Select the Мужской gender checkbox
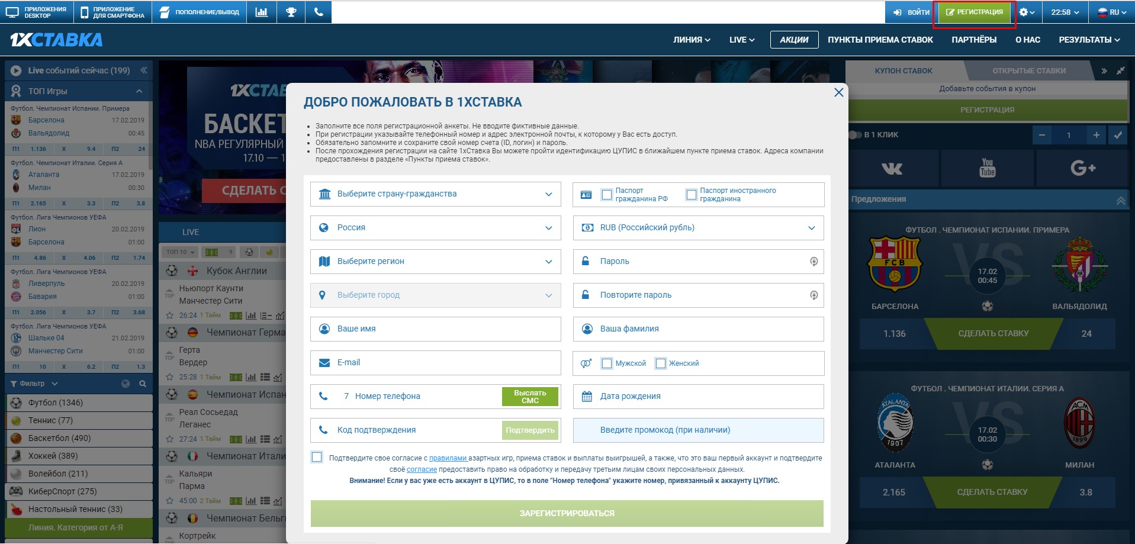 [606, 363]
